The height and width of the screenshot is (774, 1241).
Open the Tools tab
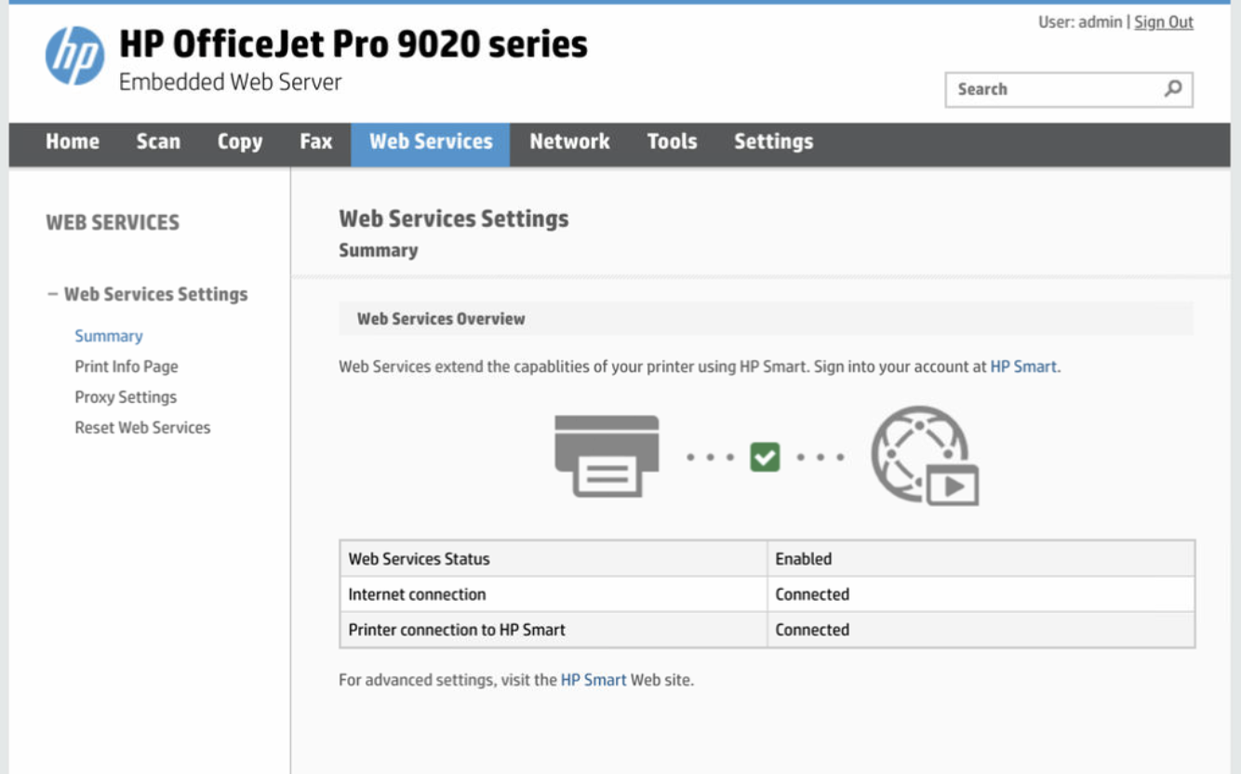point(672,141)
